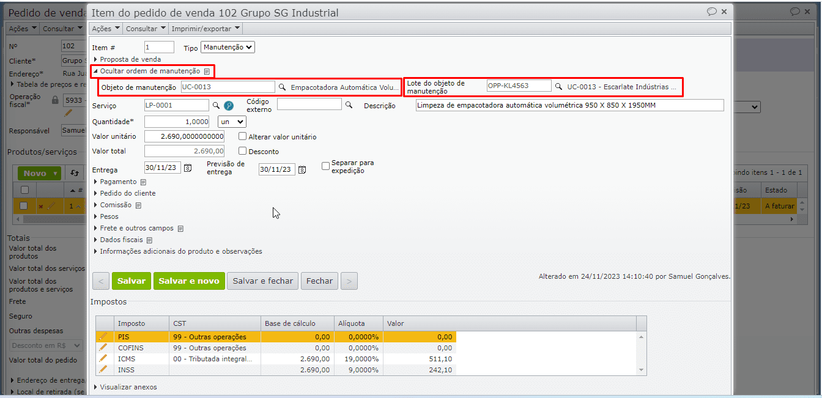Click Salvar e fechar button

263,281
